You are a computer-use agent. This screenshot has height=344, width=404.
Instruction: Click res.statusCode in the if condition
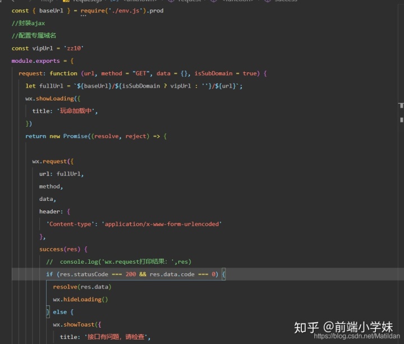[x=84, y=274]
